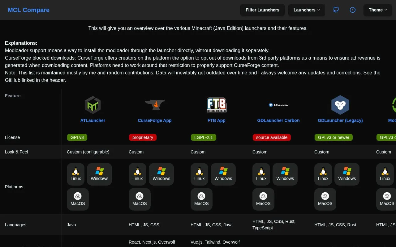Open the GDLauncher Carbon name link
Image resolution: width=396 pixels, height=247 pixels.
(x=278, y=120)
